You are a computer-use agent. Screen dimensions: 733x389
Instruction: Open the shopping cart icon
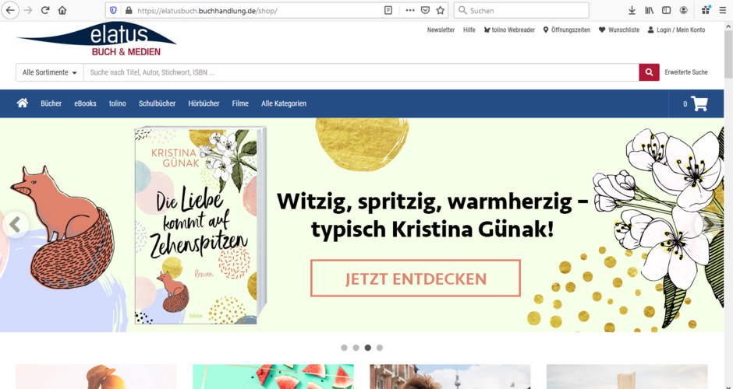(699, 103)
